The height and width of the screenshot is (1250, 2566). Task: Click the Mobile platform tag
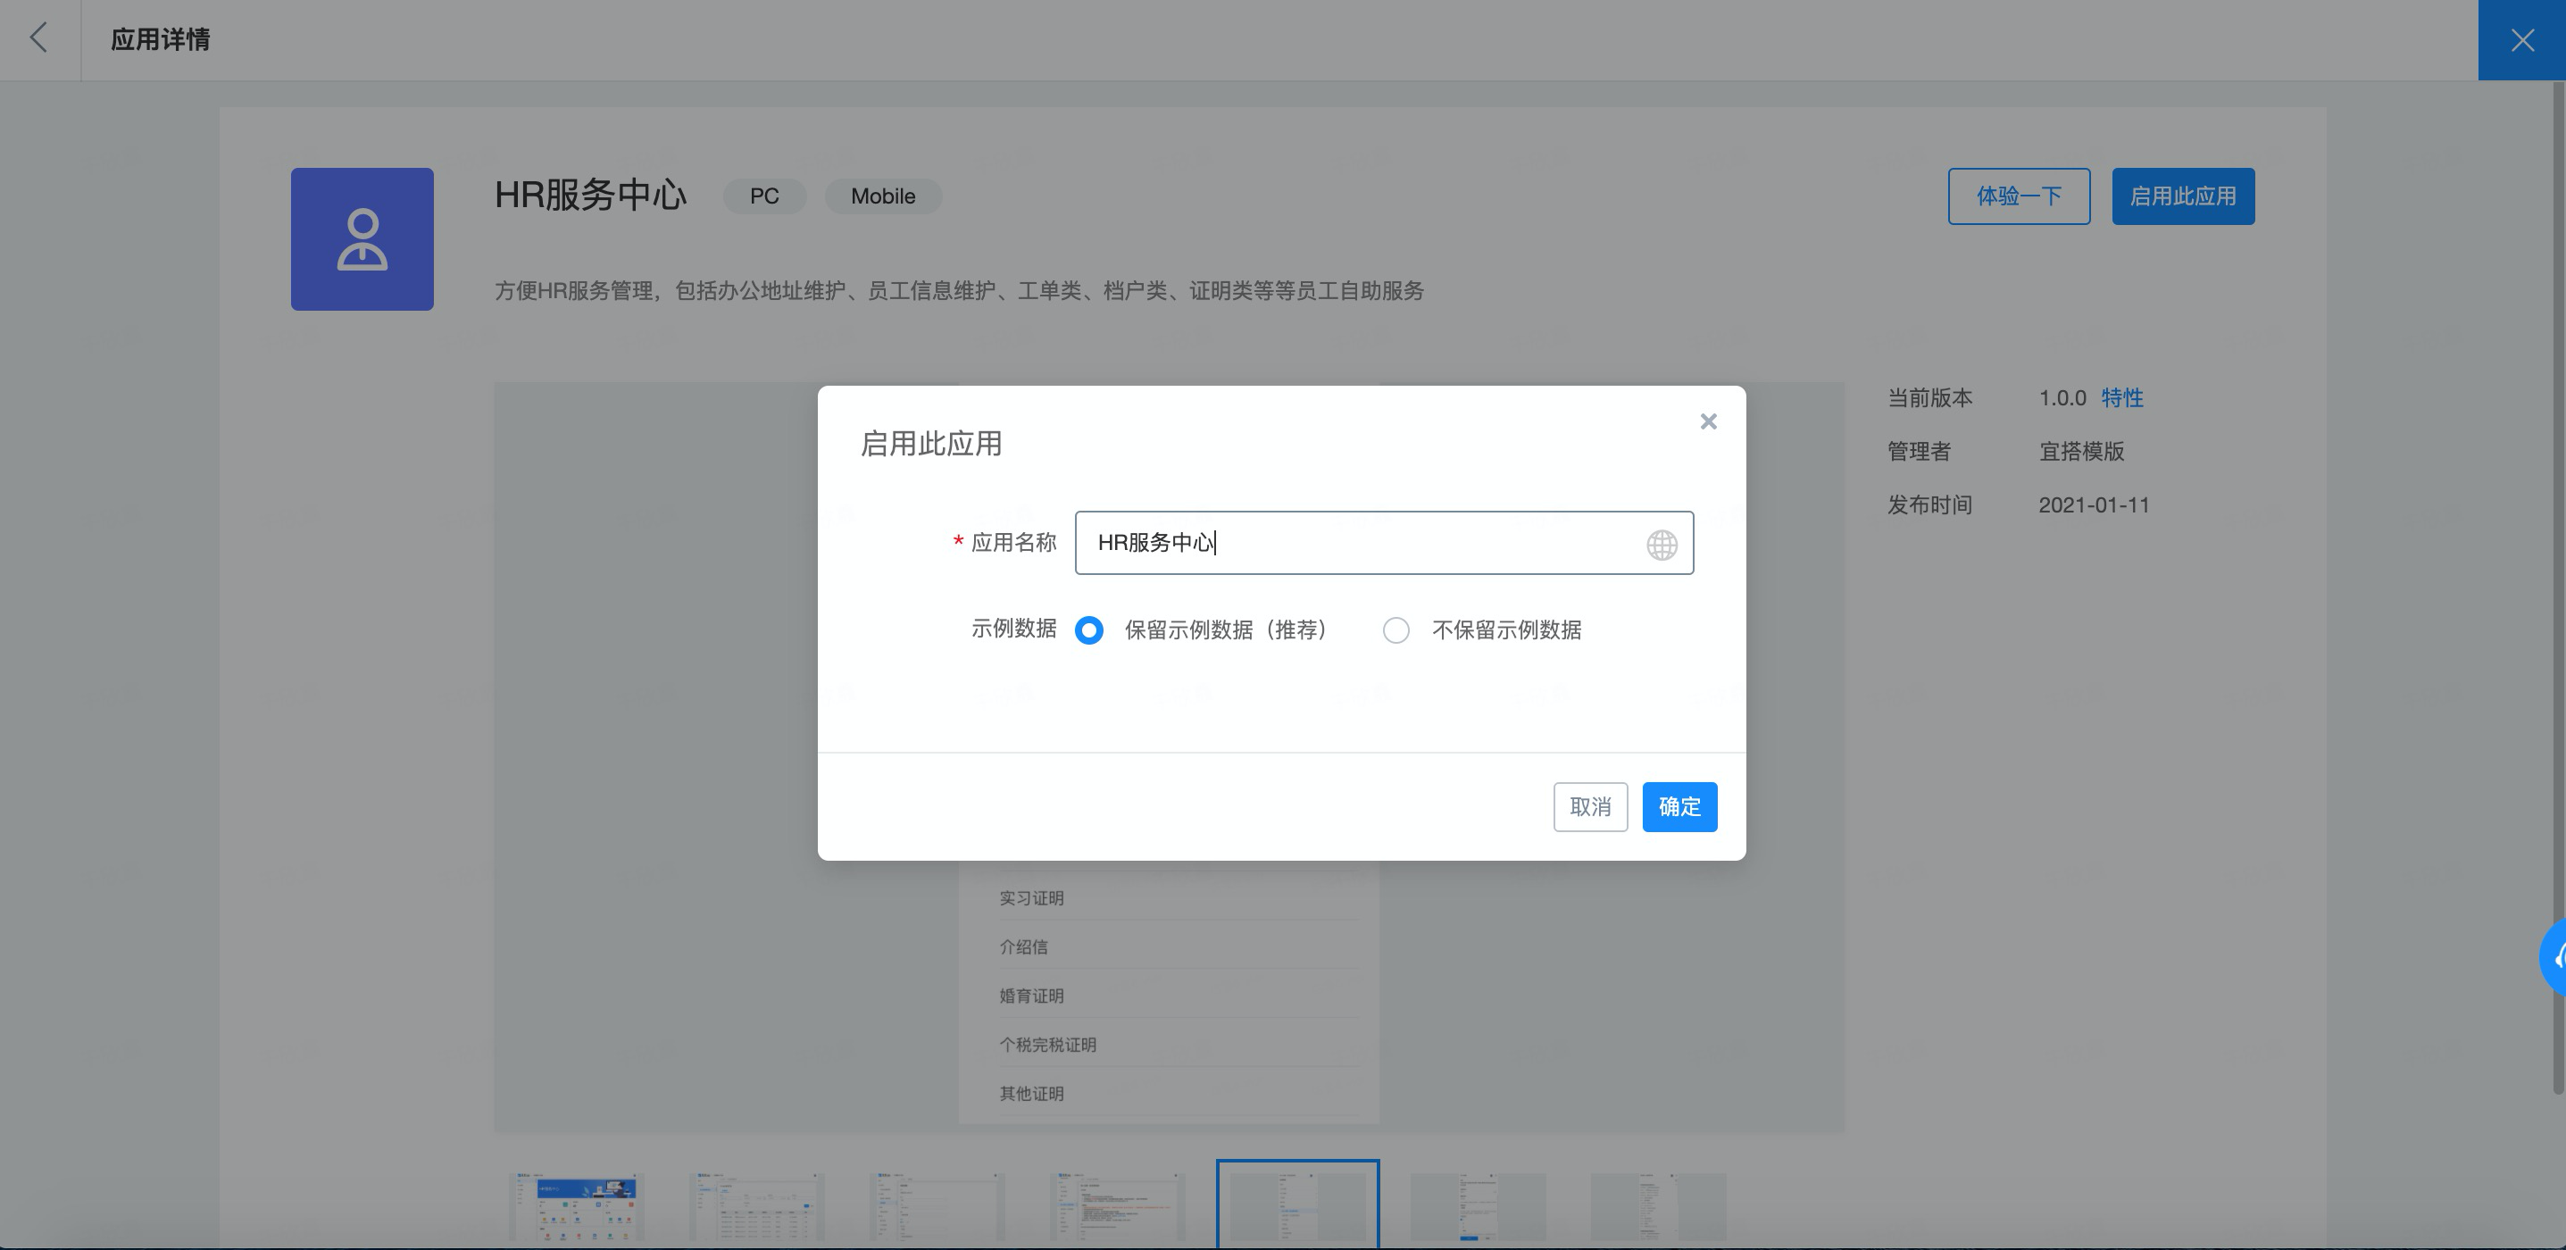click(882, 196)
